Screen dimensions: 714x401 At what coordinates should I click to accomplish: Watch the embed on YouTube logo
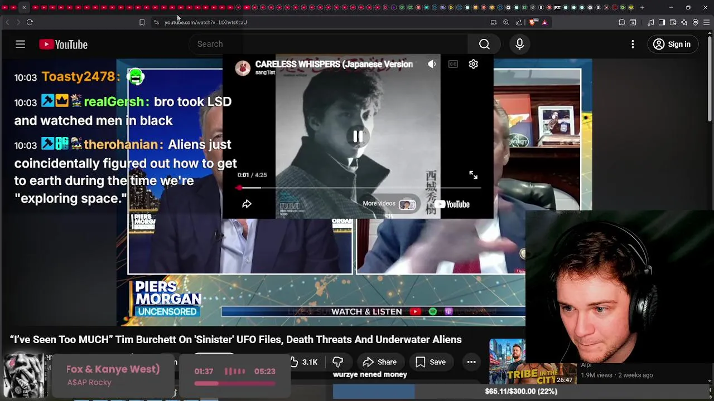(452, 204)
